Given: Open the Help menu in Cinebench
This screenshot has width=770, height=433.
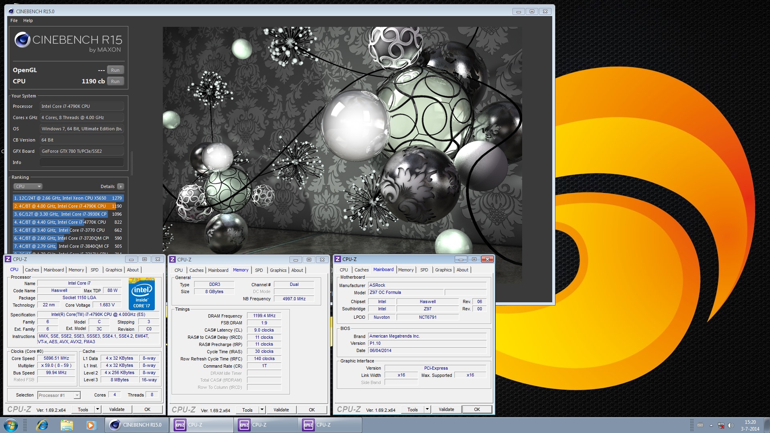Looking at the screenshot, I should click(x=28, y=20).
